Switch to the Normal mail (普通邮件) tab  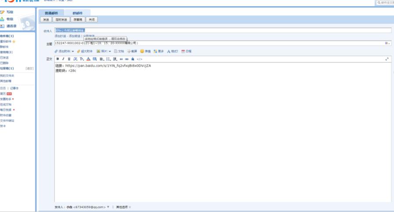pos(51,13)
